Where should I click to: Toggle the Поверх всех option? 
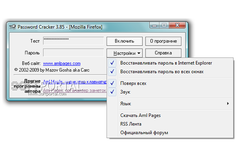click(x=170, y=83)
